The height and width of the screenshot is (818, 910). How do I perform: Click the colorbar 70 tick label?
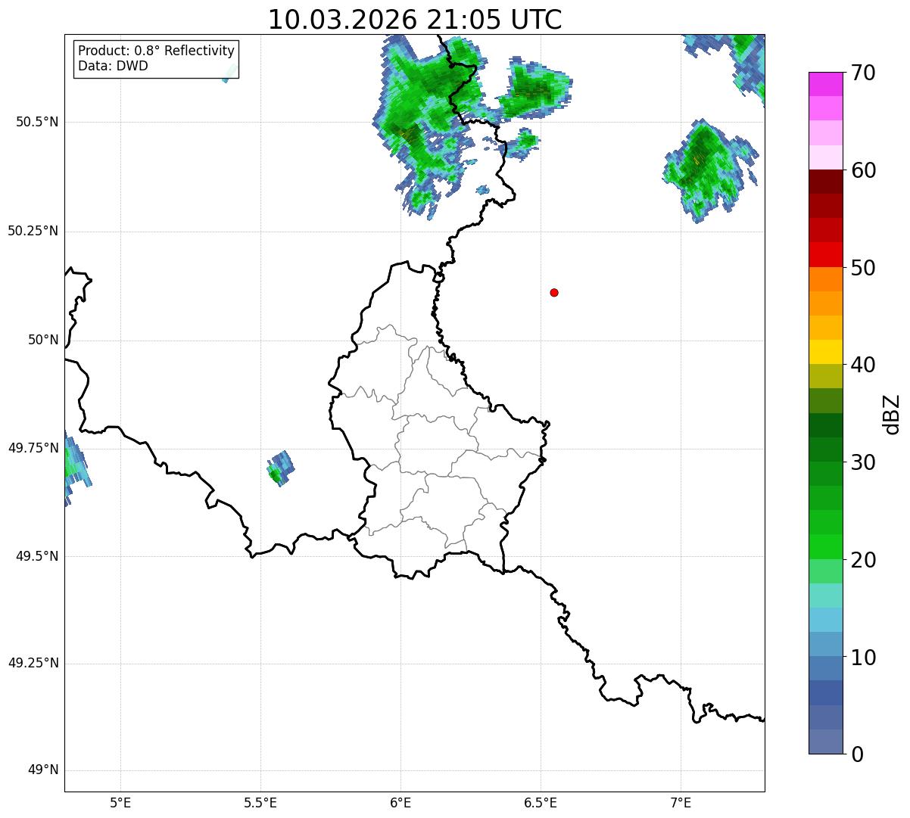click(862, 73)
